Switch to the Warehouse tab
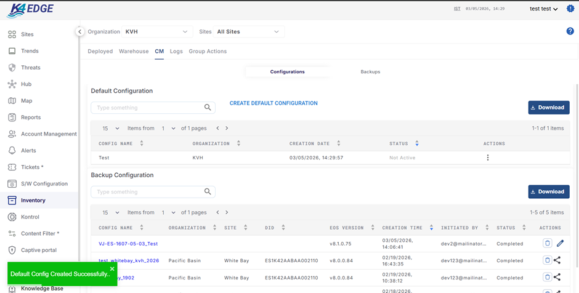579x293 pixels. [134, 52]
